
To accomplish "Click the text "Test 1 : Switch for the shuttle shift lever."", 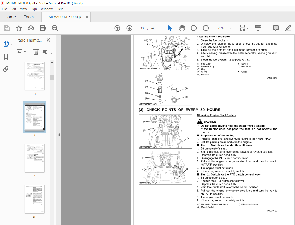I will tap(227, 145).
